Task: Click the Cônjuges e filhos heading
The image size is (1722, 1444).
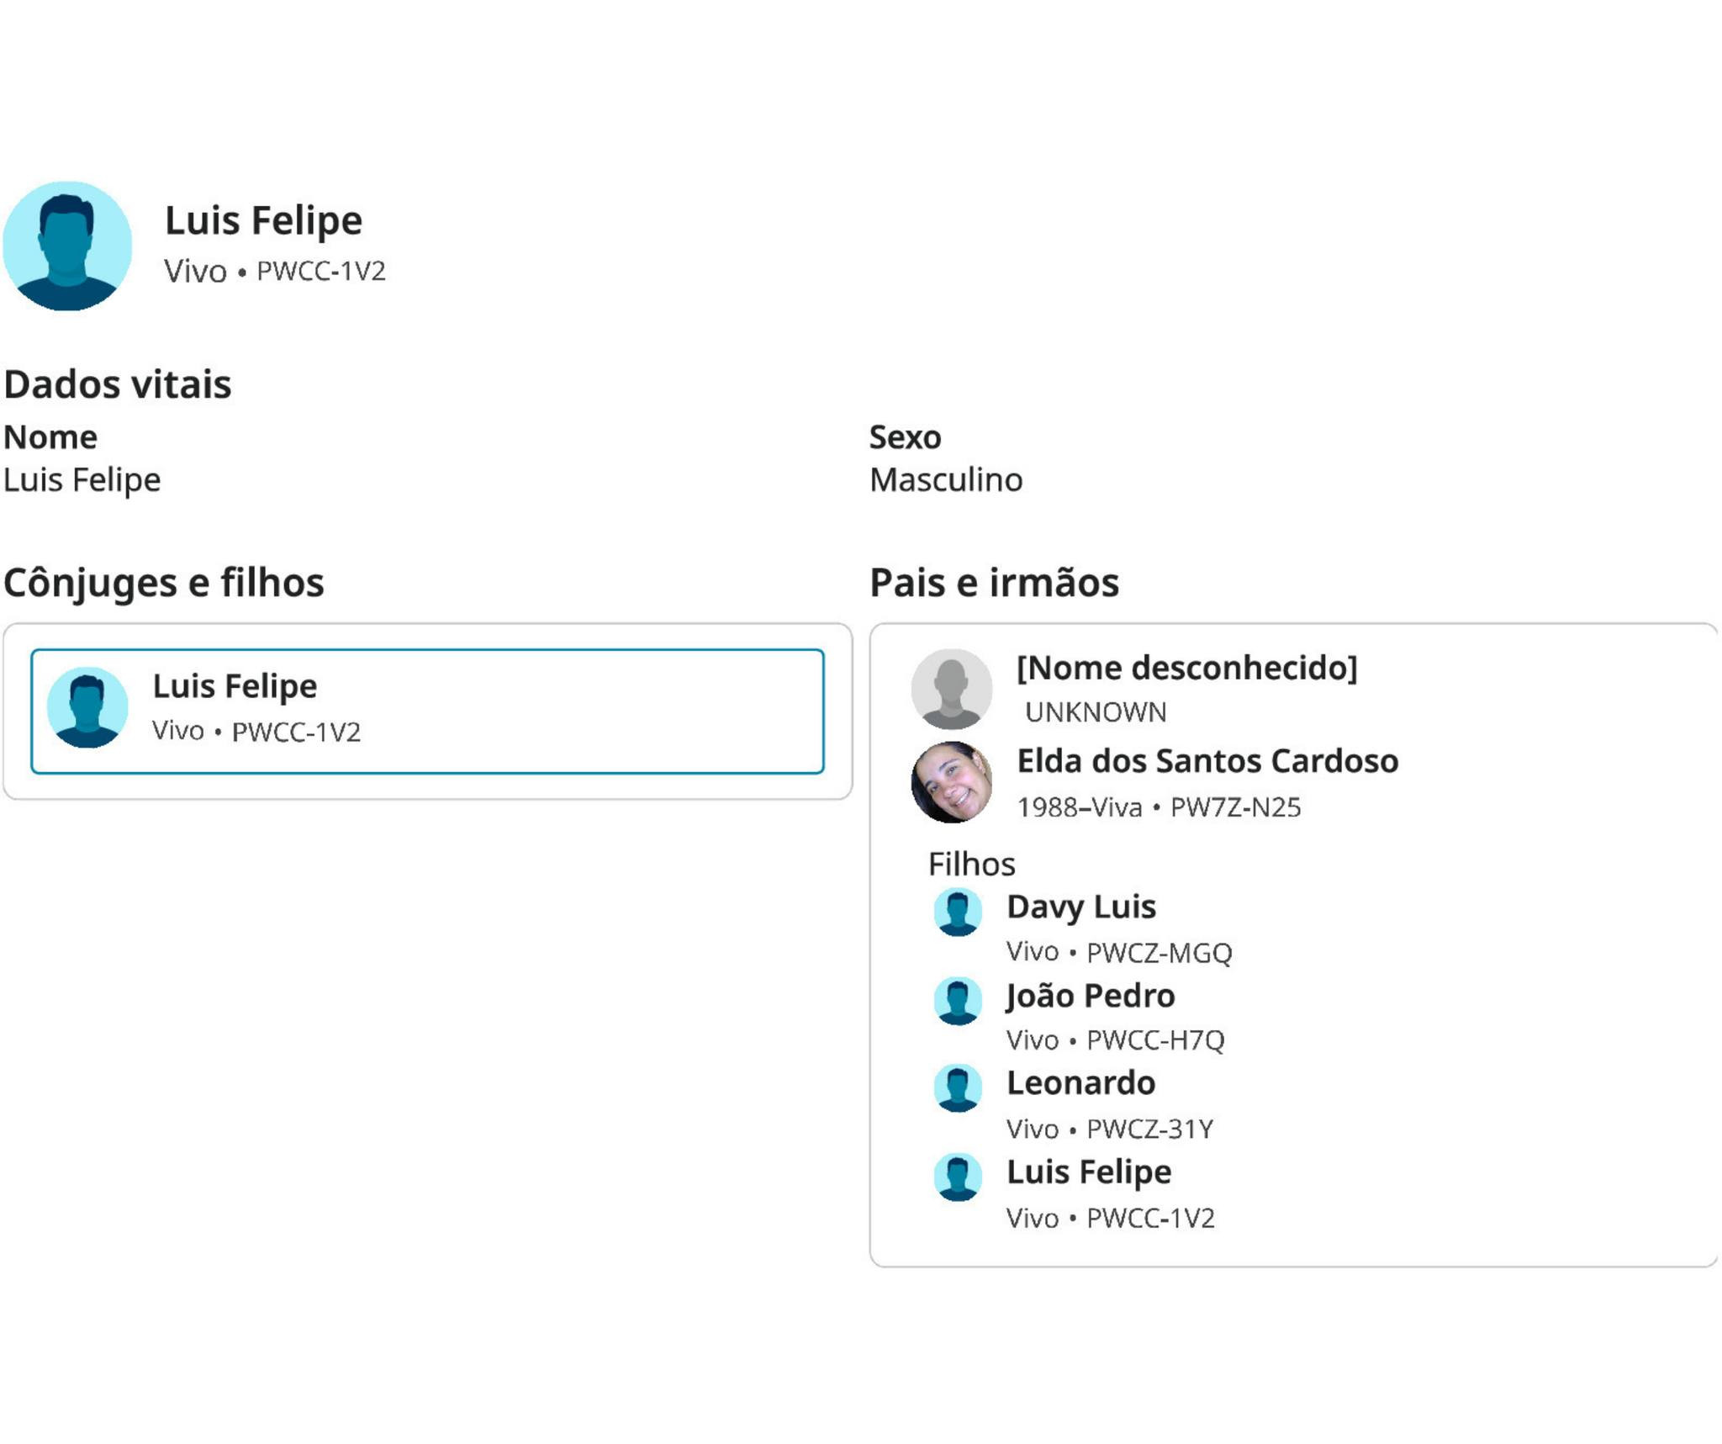Action: 164,583
